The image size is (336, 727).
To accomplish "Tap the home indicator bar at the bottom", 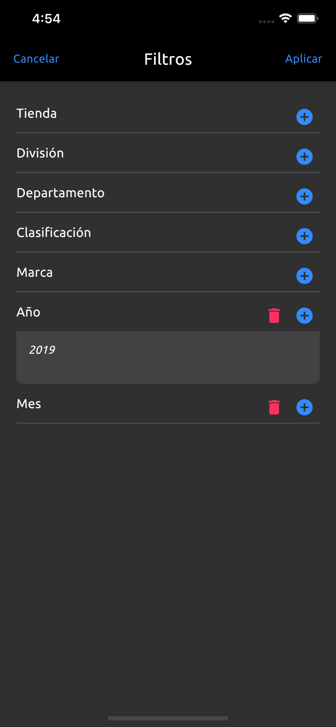I will coord(168,718).
